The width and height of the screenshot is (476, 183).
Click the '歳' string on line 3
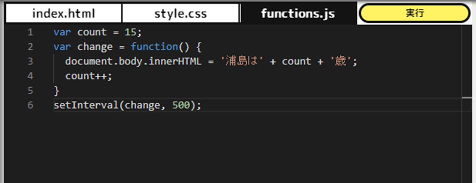pyautogui.click(x=341, y=61)
